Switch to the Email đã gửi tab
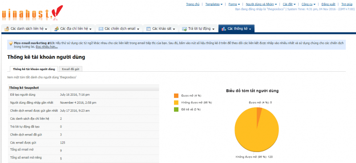The width and height of the screenshot is (356, 163). [x=70, y=69]
